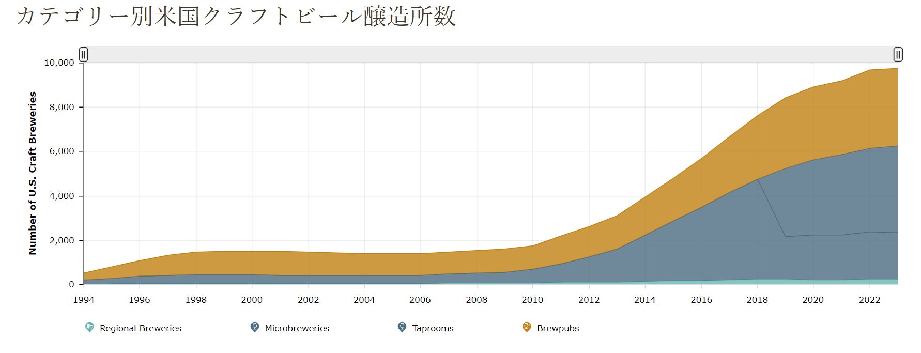Toggle the Regional Breweries series label
921x353 pixels.
(x=140, y=328)
